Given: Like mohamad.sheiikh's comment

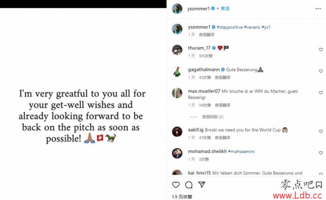Looking at the screenshot, I should pyautogui.click(x=321, y=153).
